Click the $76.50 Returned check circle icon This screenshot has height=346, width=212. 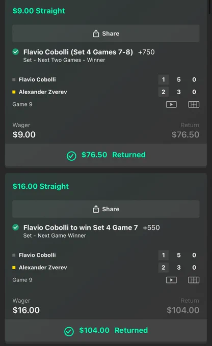(71, 156)
